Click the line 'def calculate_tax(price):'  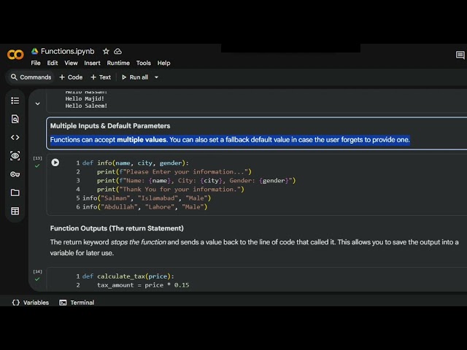tap(128, 276)
